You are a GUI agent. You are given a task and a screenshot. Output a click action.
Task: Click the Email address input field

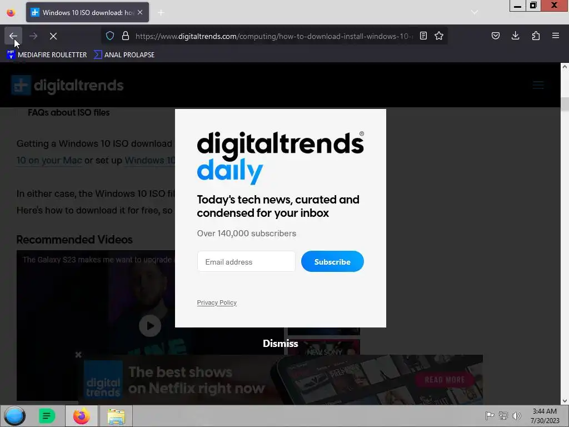coord(246,261)
